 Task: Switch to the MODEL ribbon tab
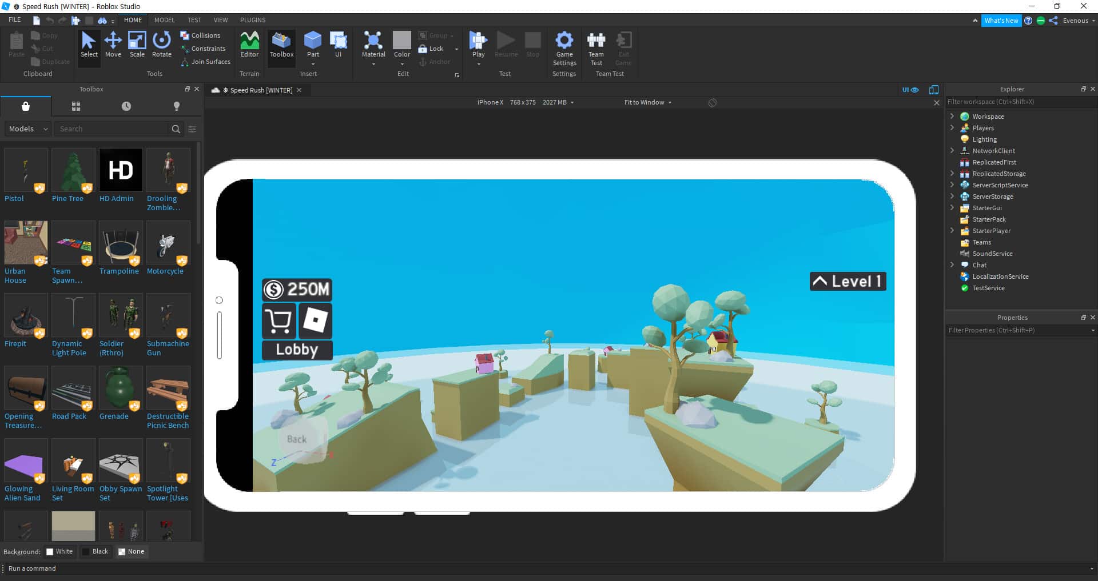tap(164, 20)
